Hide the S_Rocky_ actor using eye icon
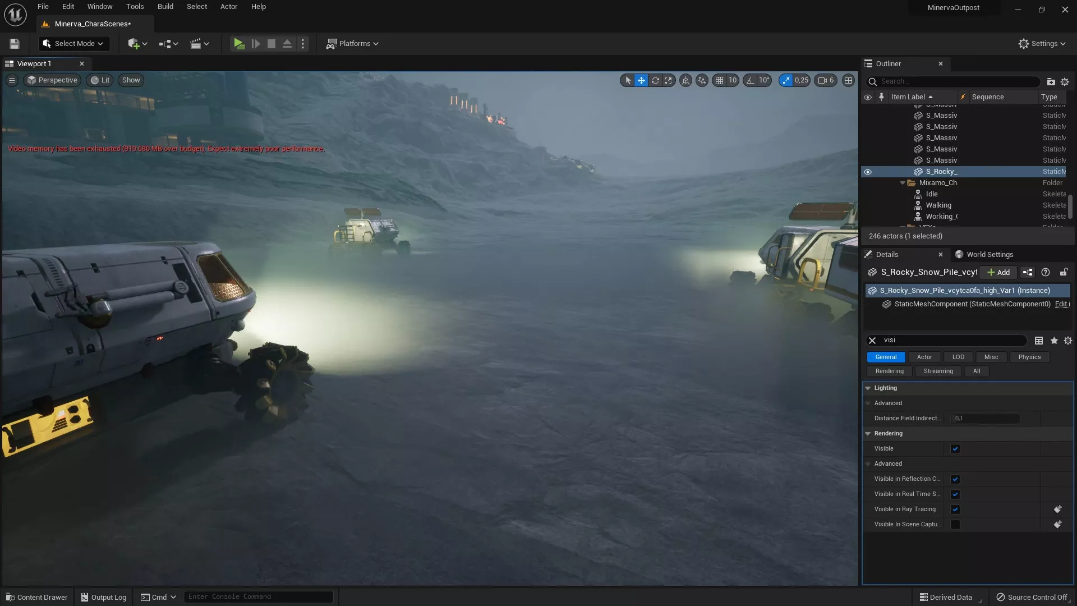The height and width of the screenshot is (606, 1077). (x=868, y=172)
